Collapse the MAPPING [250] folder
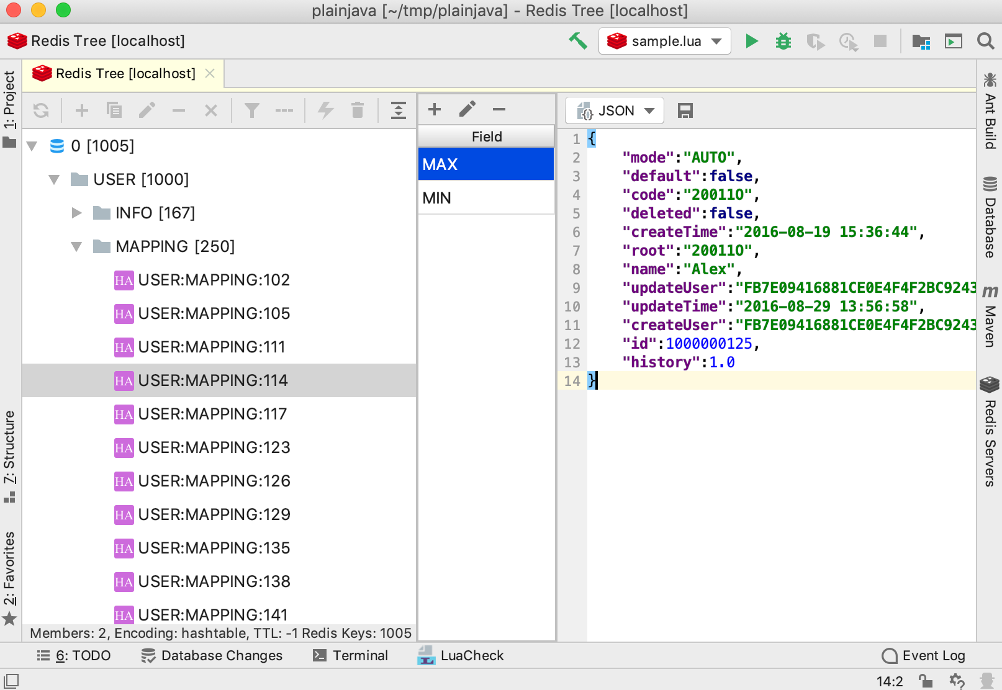 (77, 247)
